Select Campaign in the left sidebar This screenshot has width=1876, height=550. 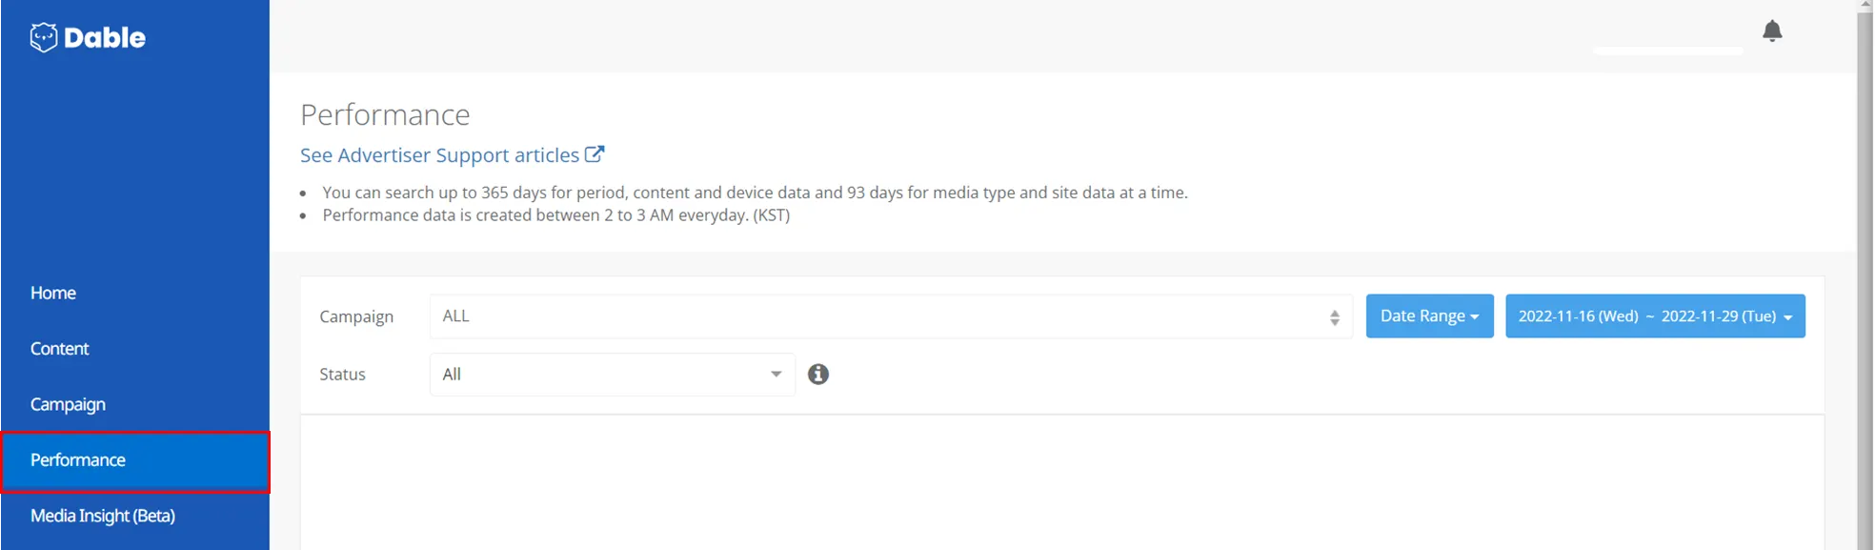tap(68, 404)
